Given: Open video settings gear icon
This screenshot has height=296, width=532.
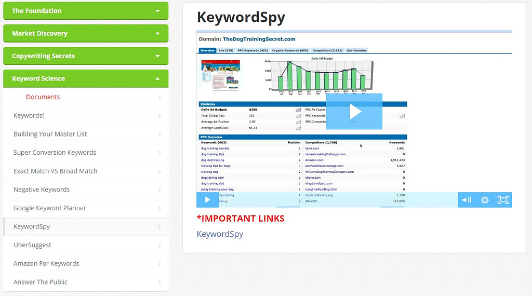Looking at the screenshot, I should [485, 200].
